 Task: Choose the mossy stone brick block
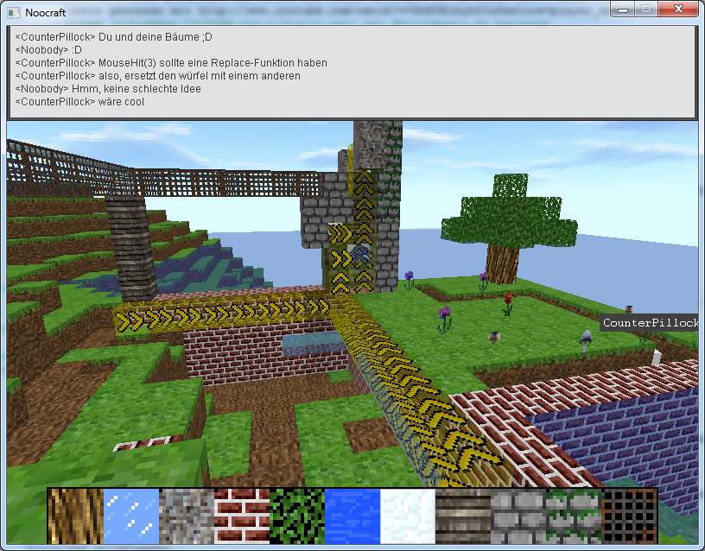(574, 516)
